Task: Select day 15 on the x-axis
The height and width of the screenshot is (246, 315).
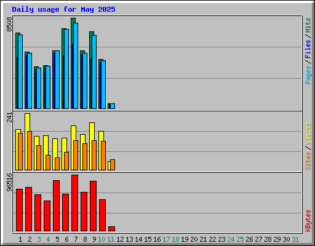Action: [148, 239]
